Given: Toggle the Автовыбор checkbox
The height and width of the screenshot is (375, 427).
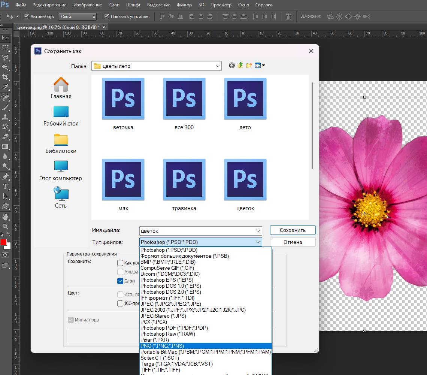Looking at the screenshot, I should click(x=27, y=16).
